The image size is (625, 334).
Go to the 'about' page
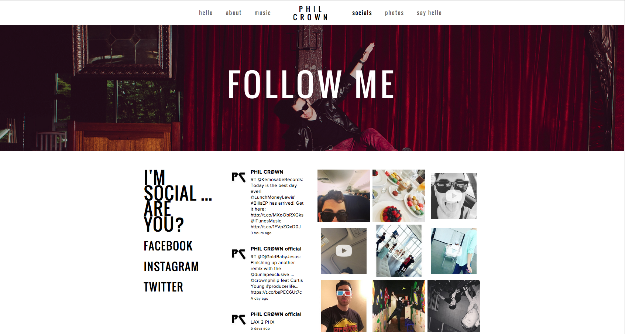point(234,13)
